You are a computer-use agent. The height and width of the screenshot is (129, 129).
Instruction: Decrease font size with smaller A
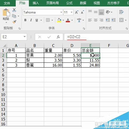pyautogui.click(x=82, y=12)
